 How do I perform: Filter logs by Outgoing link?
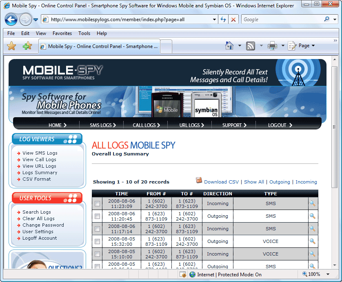click(x=280, y=182)
